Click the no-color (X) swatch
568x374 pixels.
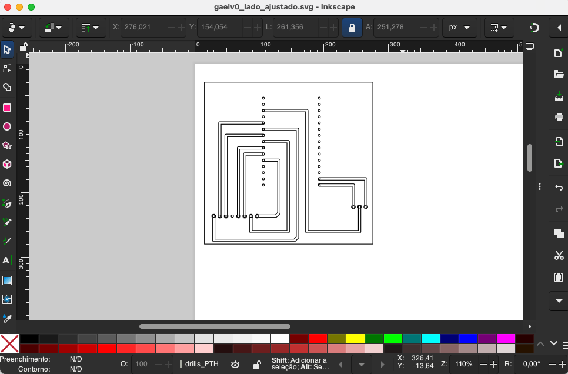click(x=9, y=343)
